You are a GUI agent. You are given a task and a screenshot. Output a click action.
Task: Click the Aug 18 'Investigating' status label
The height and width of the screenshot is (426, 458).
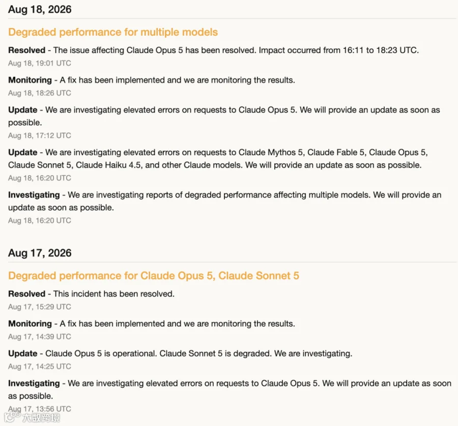coord(34,195)
